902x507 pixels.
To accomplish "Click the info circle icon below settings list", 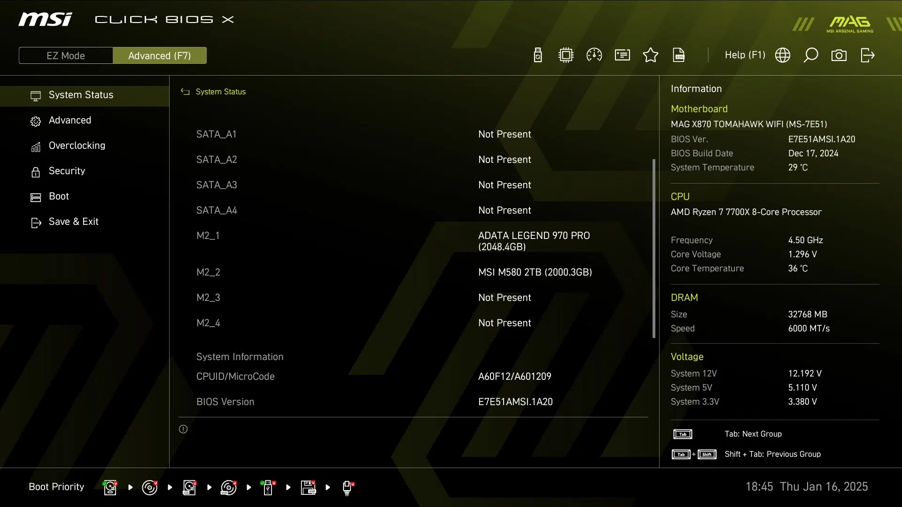I will coord(183,429).
